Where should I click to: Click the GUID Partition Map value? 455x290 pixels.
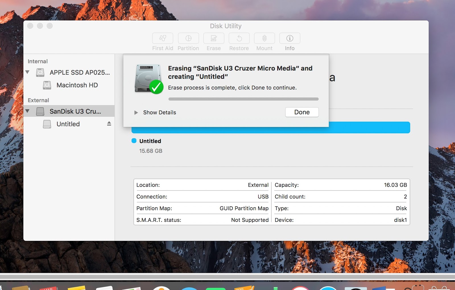pos(244,208)
